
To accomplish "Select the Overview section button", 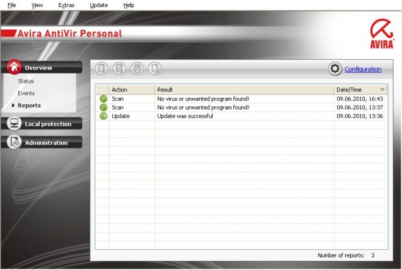I will click(41, 67).
